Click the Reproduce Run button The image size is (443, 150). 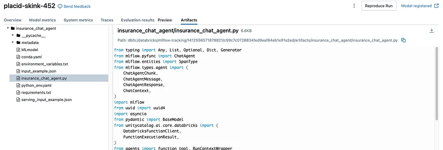[379, 6]
